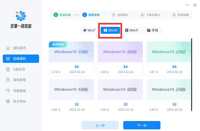The image size is (200, 131).
Task: Minimize the installer window
Action: 187,5
